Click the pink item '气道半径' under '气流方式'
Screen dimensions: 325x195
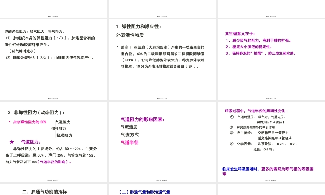coord(130,143)
